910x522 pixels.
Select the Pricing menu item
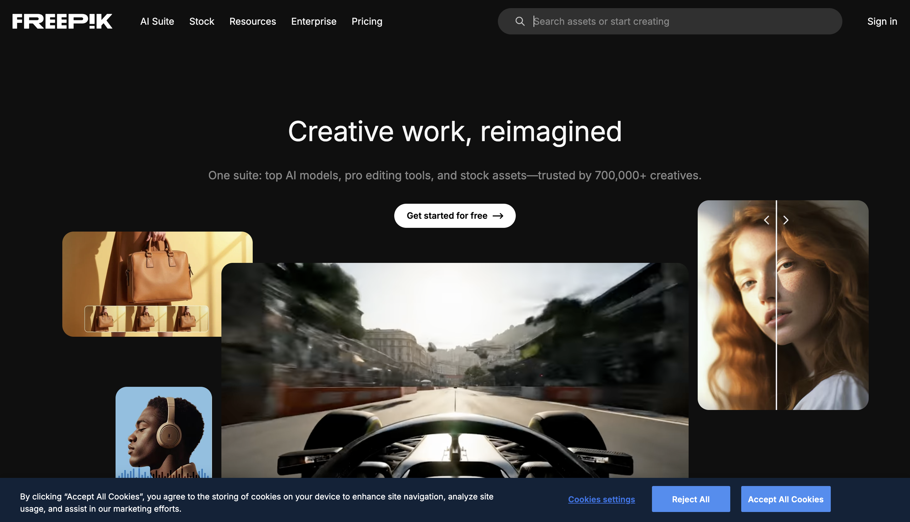tap(367, 21)
